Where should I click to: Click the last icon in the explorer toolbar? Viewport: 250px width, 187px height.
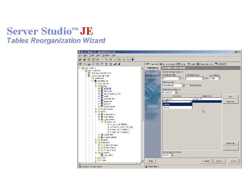pyautogui.click(x=119, y=64)
